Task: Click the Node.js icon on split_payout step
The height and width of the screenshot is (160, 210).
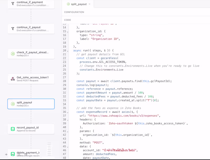Action: (13, 104)
